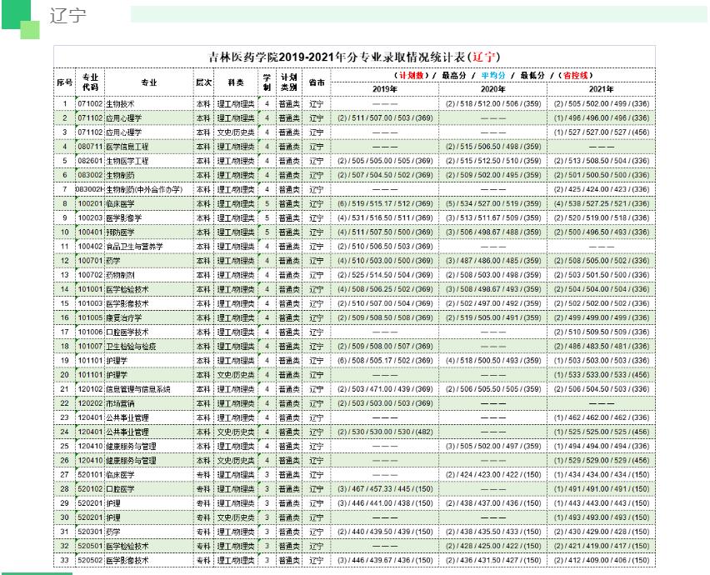The image size is (710, 575).
Task: Click score cell (6) / 519 / 515.17 / 512 / (369)
Action: [385, 203]
